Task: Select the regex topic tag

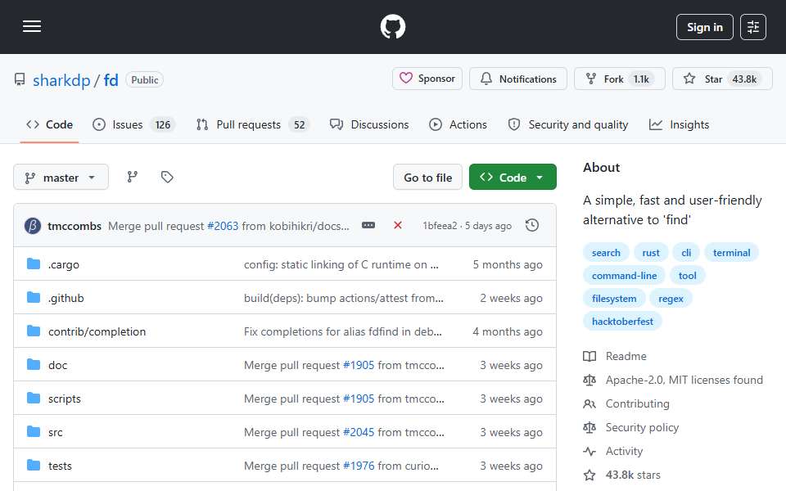Action: click(x=671, y=299)
